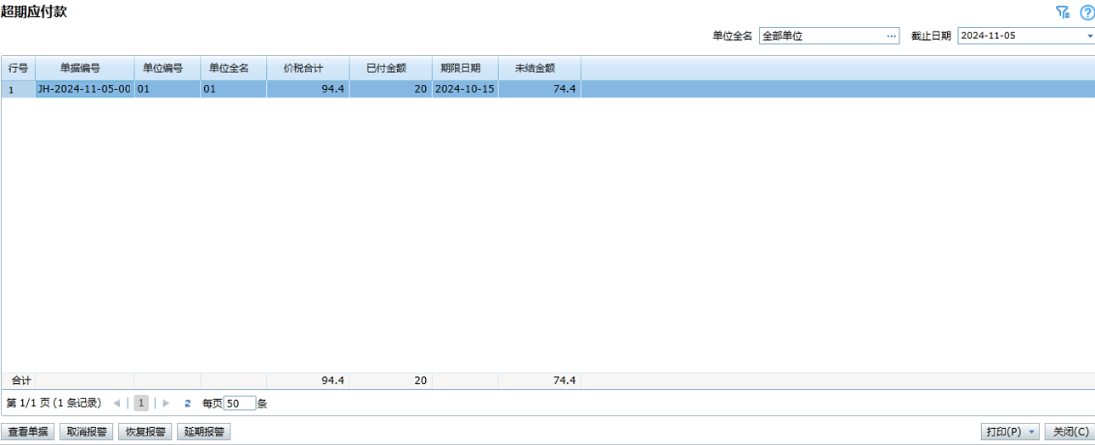Screen dimensions: 1095x445
Task: Select page number 1 in pagination
Action: [141, 403]
